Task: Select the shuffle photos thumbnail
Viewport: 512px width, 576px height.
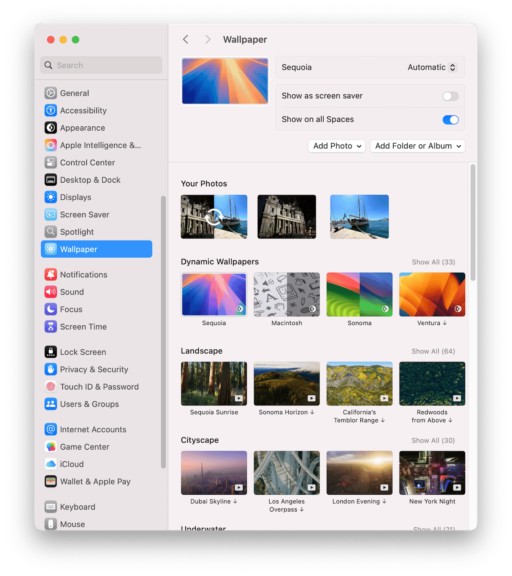Action: (214, 217)
